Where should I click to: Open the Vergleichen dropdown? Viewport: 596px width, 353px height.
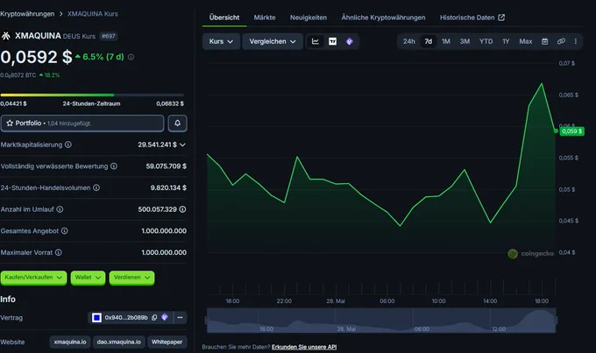(273, 41)
